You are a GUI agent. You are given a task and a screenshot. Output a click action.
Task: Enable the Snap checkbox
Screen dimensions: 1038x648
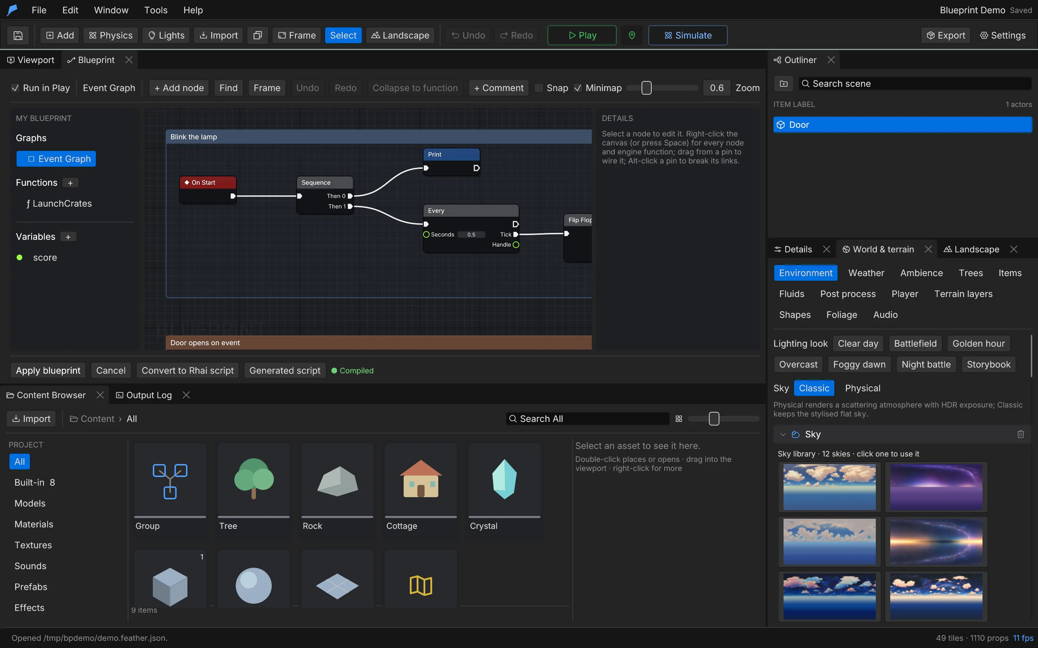(x=539, y=88)
